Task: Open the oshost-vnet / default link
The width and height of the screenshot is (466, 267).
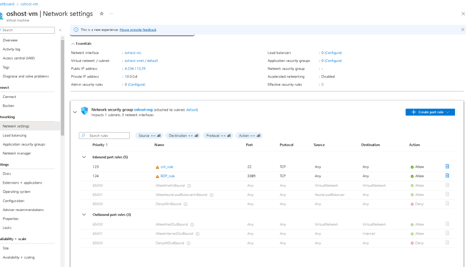Action: (x=141, y=61)
